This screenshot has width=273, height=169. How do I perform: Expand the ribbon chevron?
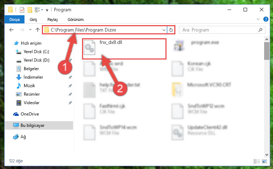[258, 19]
